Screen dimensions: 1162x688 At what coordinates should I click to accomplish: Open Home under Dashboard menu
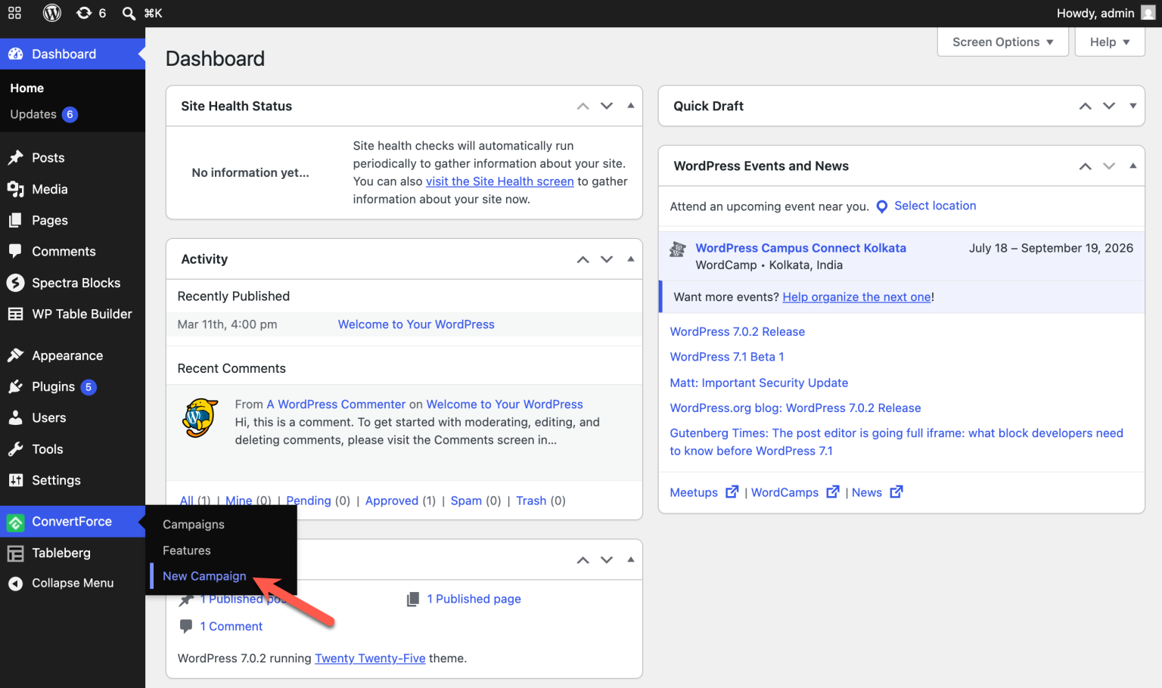click(x=26, y=88)
